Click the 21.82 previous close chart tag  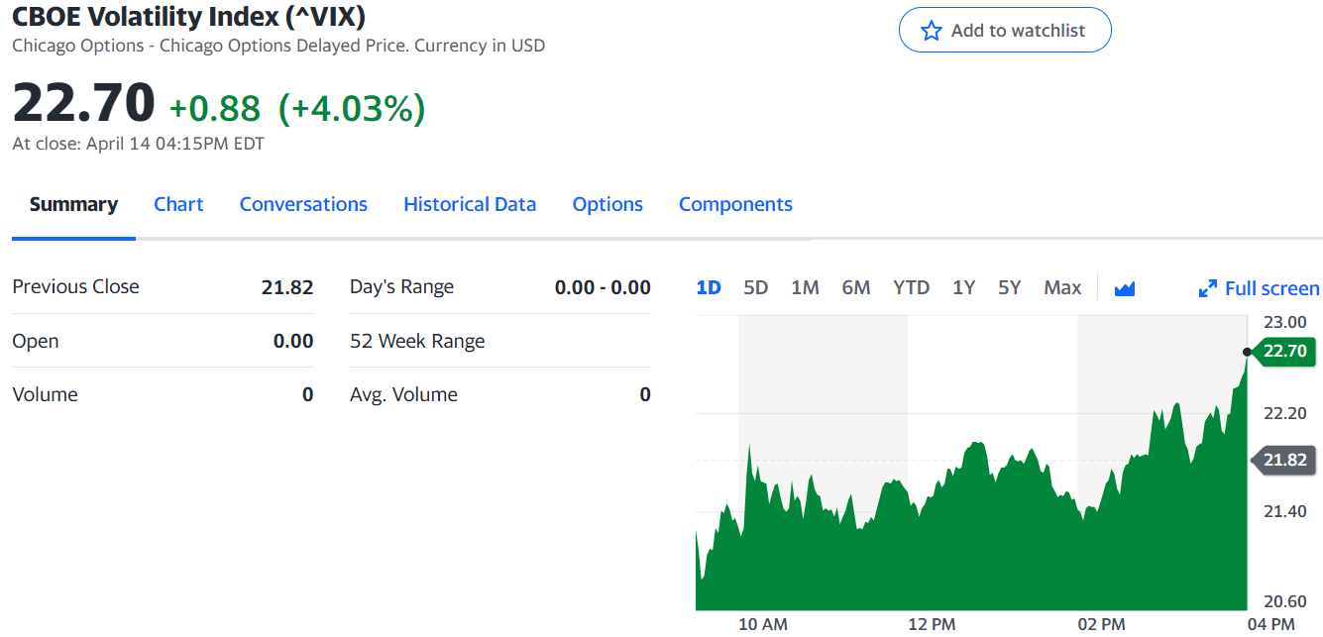click(1284, 460)
